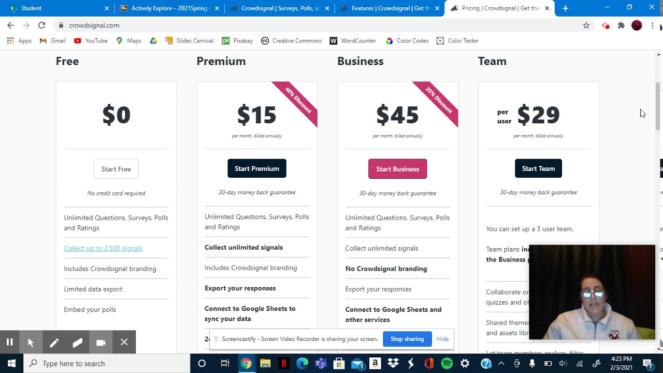Click the Start Premium button
663x373 pixels.
[x=257, y=168]
